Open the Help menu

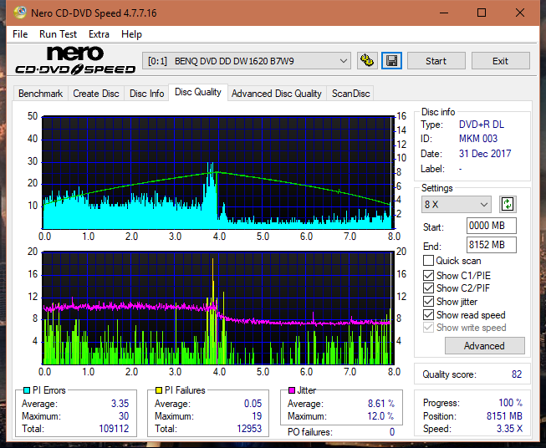pyautogui.click(x=131, y=34)
